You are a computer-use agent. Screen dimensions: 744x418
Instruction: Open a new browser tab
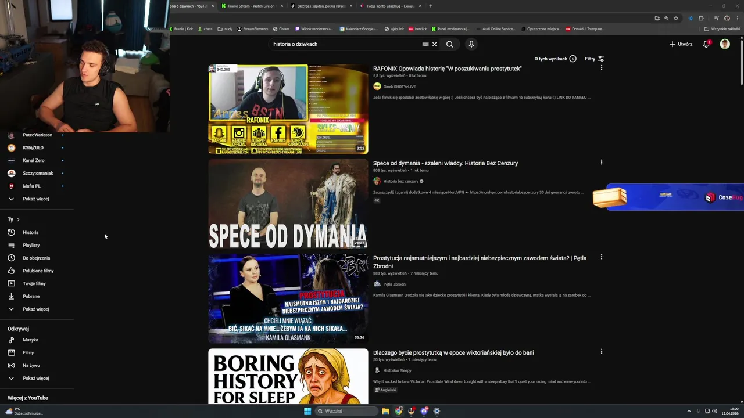[x=431, y=6]
